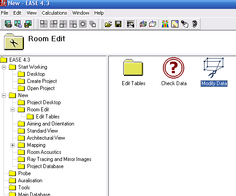This screenshot has width=236, height=196.
Task: Click the copy picture toolbar icon
Action: click(x=18, y=24)
